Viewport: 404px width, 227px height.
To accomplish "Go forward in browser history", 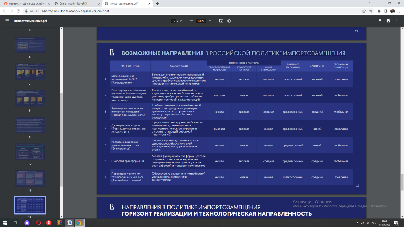I will (11, 11).
